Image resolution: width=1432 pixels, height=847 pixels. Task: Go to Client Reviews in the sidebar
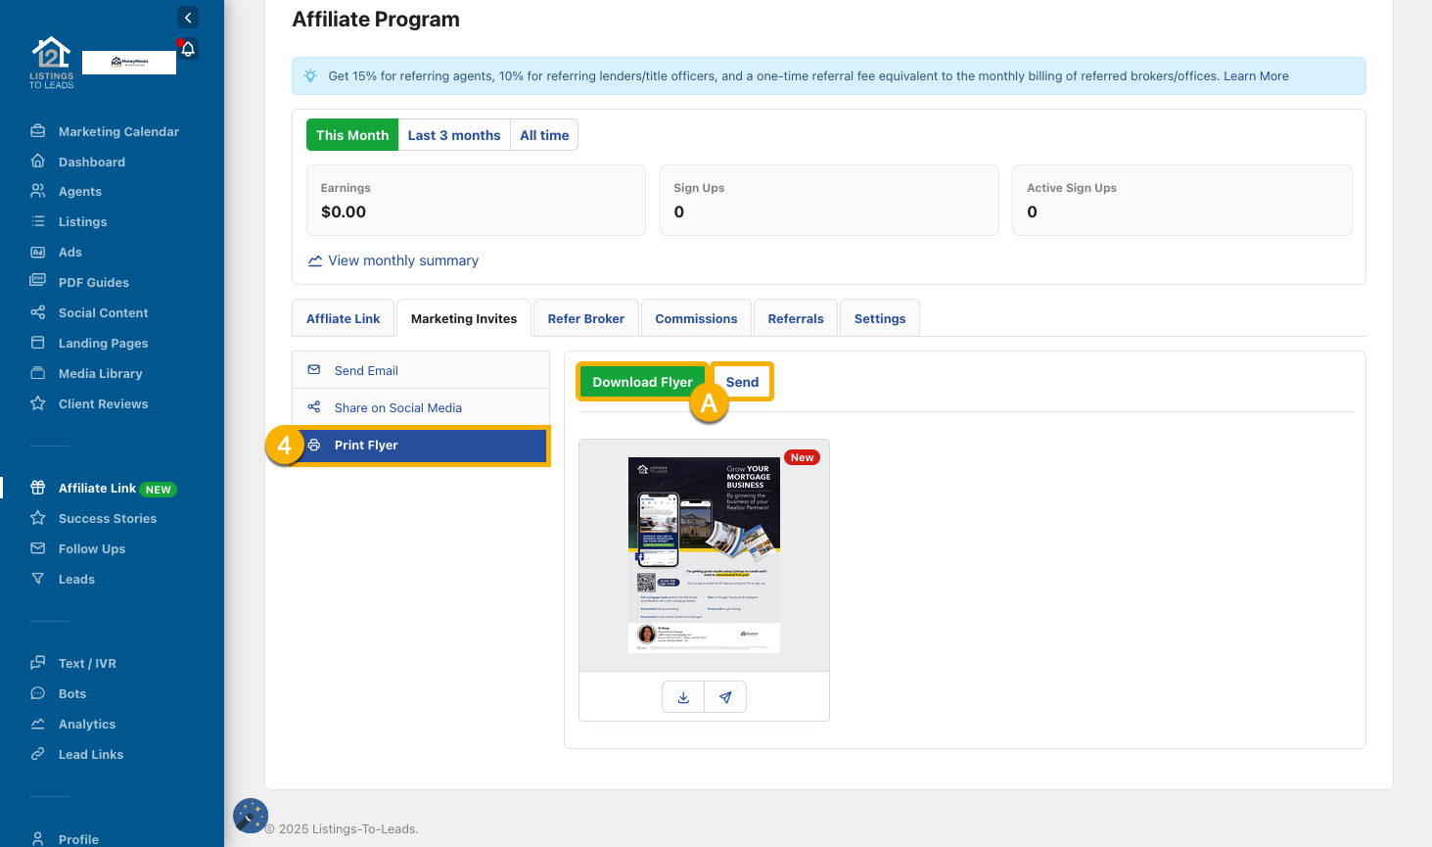coord(103,403)
